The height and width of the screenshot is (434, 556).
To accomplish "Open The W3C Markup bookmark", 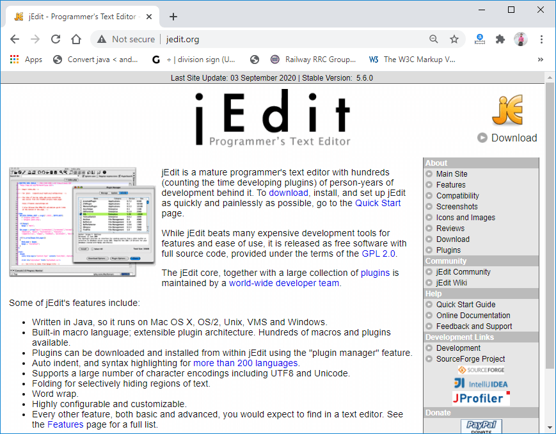I will click(x=412, y=60).
